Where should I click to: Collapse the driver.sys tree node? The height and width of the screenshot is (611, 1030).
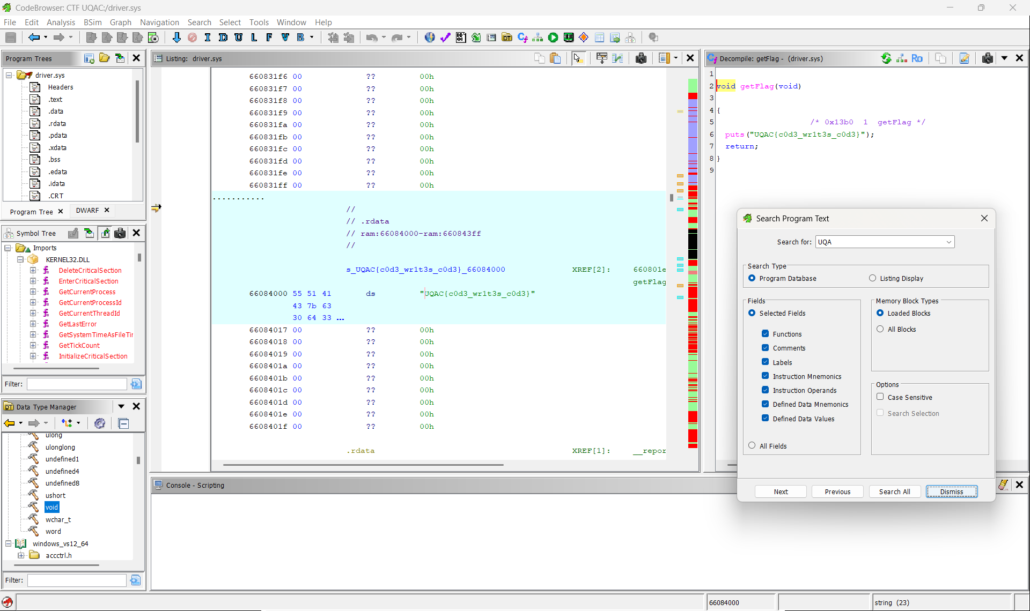[x=9, y=75]
